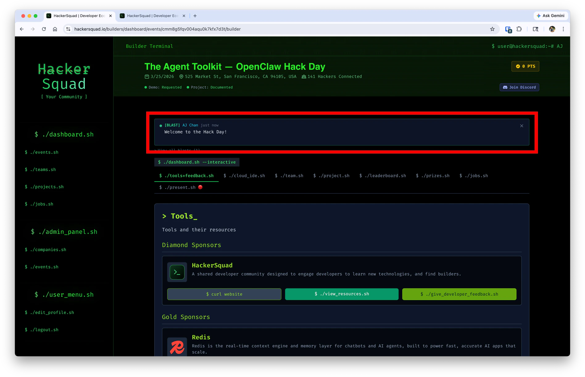Image resolution: width=585 pixels, height=377 pixels.
Task: Open ./companies.sh in the sidebar
Action: point(45,250)
